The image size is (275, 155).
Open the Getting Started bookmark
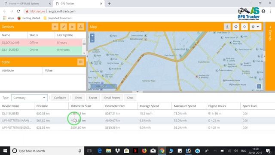(29, 18)
